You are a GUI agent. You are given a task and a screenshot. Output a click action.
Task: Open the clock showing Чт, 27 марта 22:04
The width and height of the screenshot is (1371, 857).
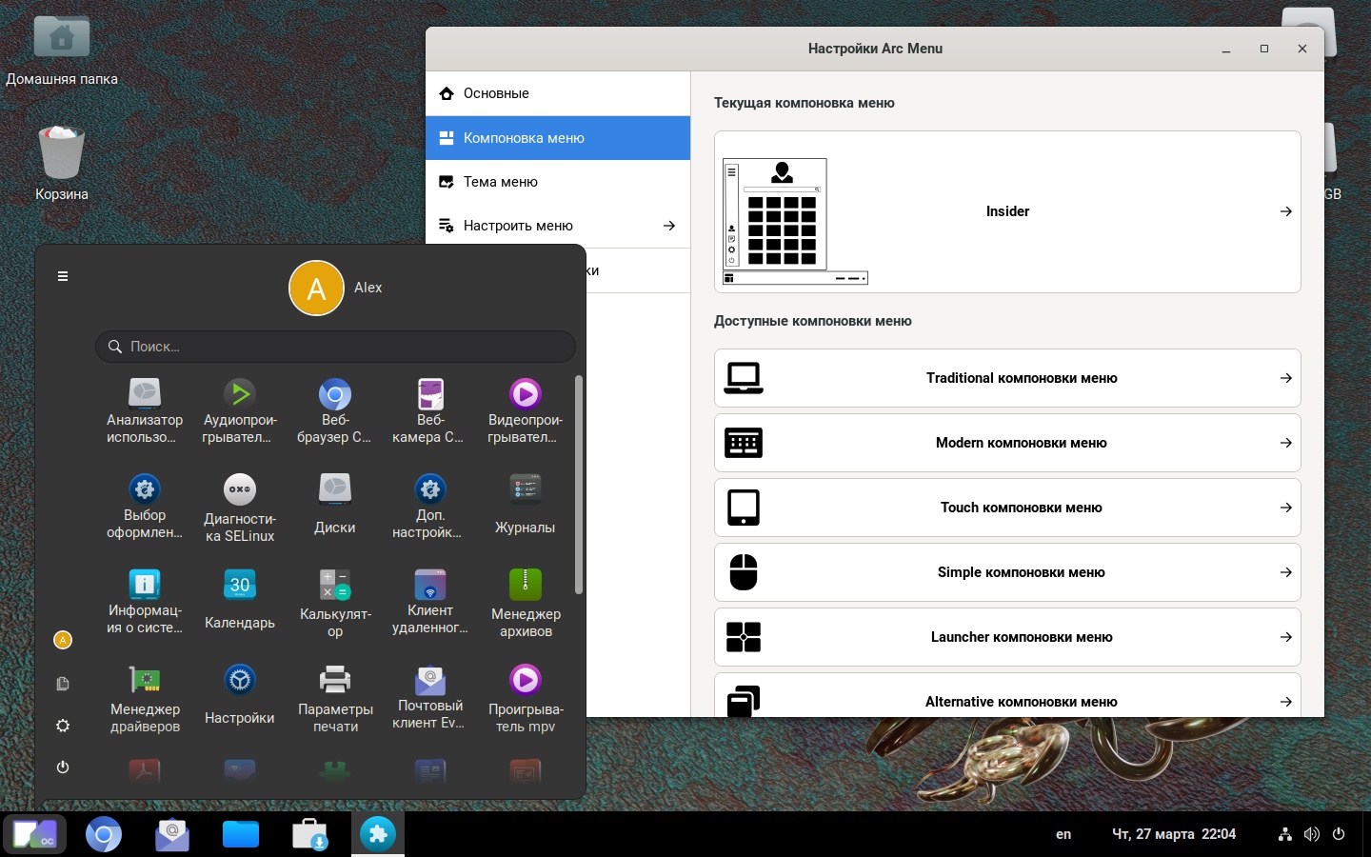click(x=1174, y=834)
